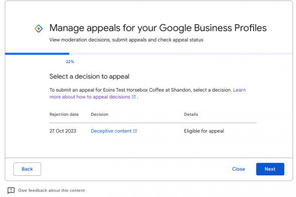Image resolution: width=296 pixels, height=197 pixels.
Task: Open the Deceptive content policy link
Action: click(x=111, y=131)
